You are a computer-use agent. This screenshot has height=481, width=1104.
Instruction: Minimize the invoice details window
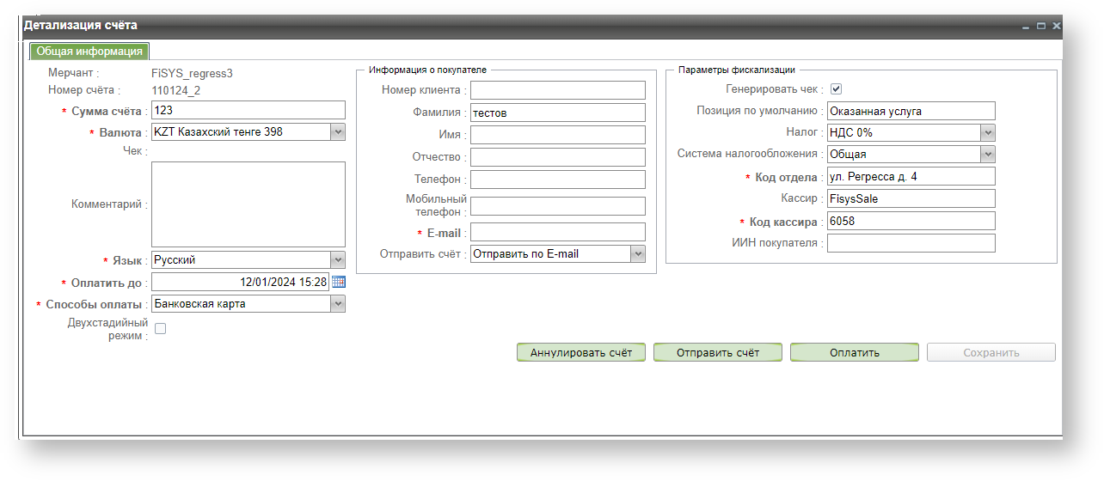pos(1026,27)
